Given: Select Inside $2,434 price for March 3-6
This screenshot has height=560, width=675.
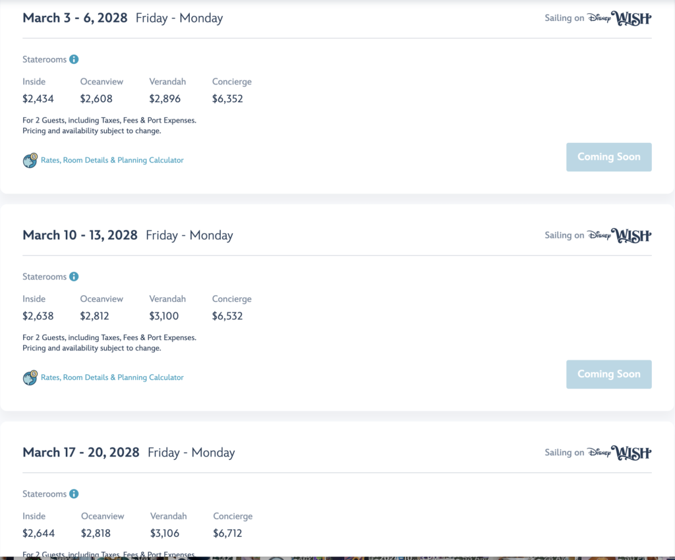Looking at the screenshot, I should 38,99.
